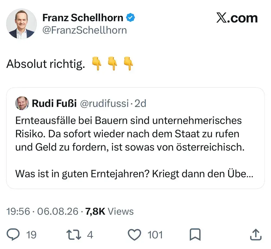Click the Rudi Fußi name in quote

(x=54, y=103)
